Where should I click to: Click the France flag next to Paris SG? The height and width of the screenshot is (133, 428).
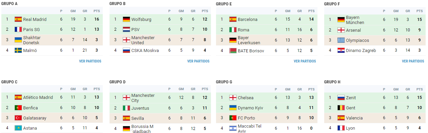click(x=18, y=29)
